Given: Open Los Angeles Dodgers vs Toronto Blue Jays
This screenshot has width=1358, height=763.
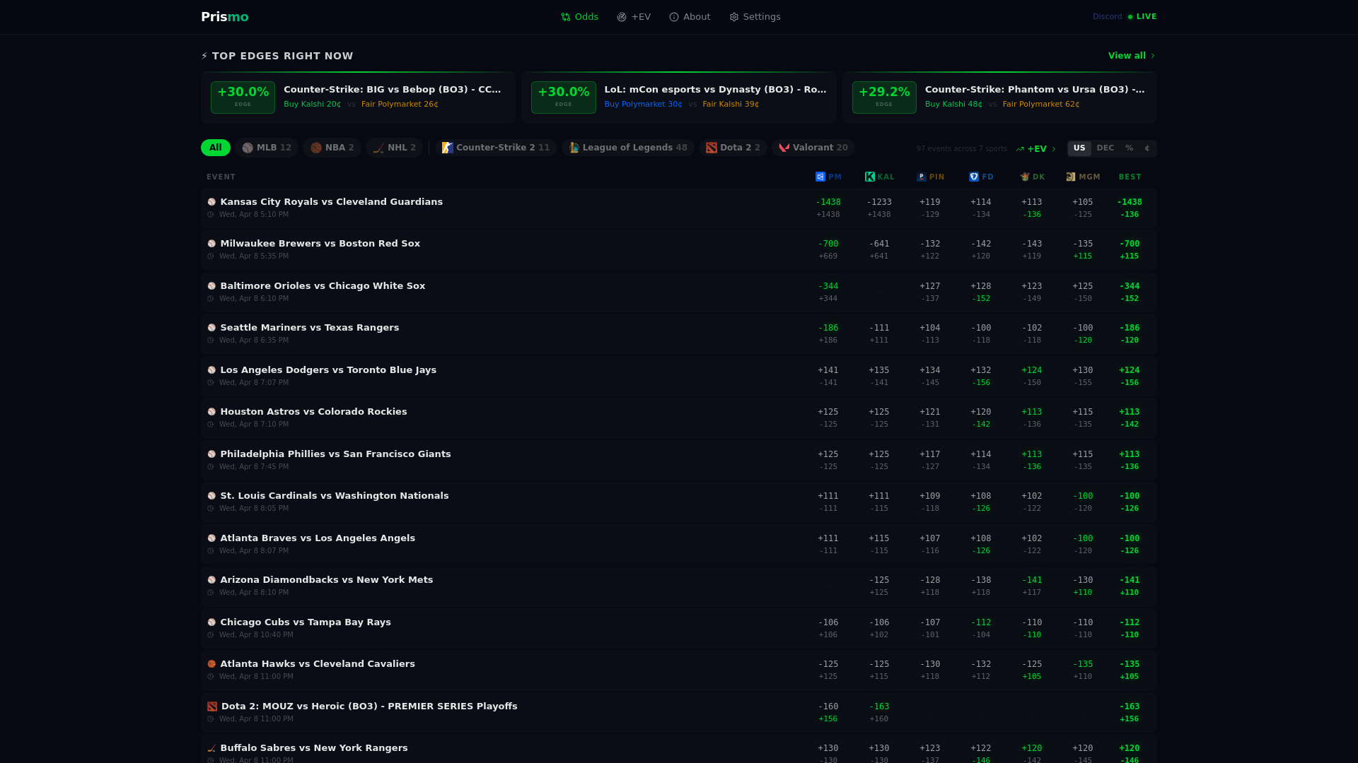Looking at the screenshot, I should pos(679,376).
